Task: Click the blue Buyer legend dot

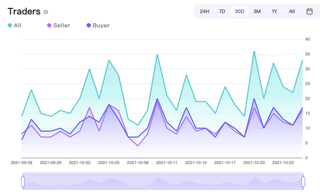Action: (x=89, y=25)
